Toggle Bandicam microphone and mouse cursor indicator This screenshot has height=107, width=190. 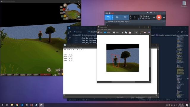tap(131, 17)
